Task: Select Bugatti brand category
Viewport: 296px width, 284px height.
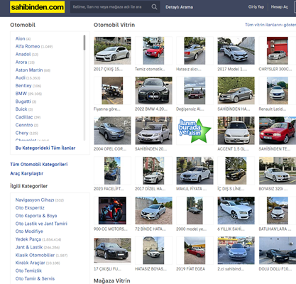Action: coord(23,102)
